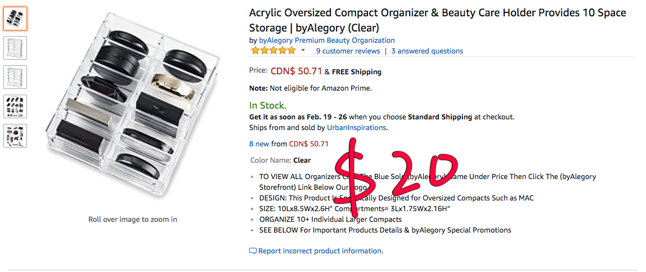Click the green In Stock text
The height and width of the screenshot is (272, 646).
(x=268, y=105)
